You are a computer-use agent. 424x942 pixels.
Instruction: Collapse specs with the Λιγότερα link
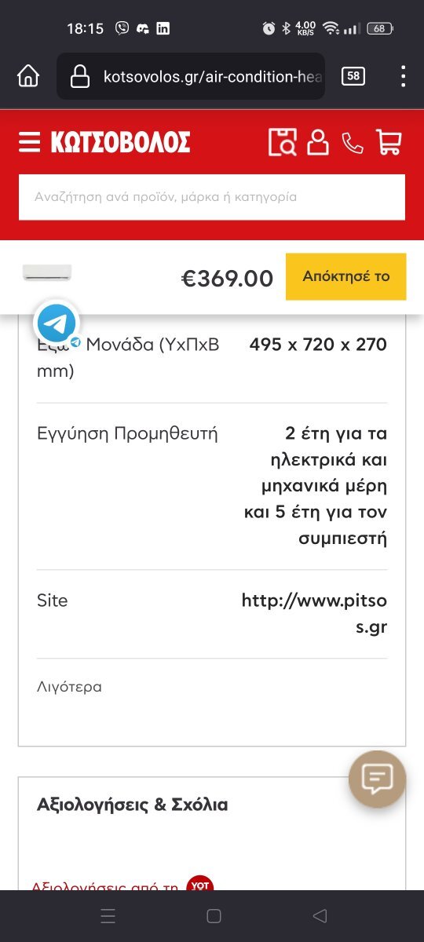(69, 687)
